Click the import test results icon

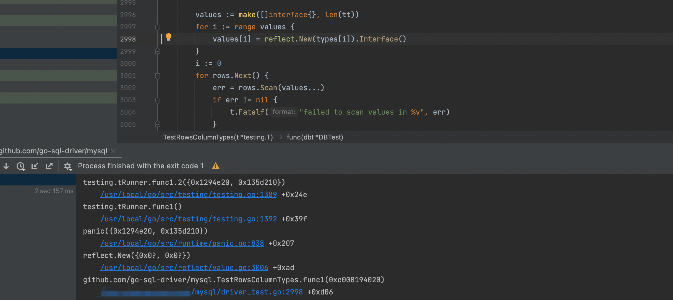[x=35, y=166]
